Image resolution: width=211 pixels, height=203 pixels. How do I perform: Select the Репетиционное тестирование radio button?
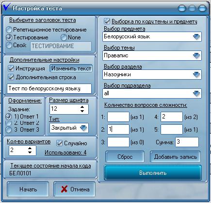[x=9, y=30]
